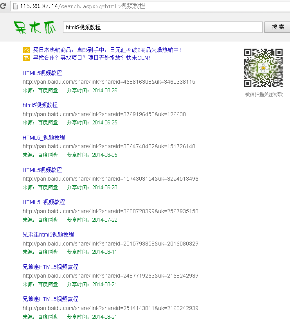Viewport: 290px width, 321px height.
Task: Open lowercase html5视频教程 result link
Action: pos(40,105)
